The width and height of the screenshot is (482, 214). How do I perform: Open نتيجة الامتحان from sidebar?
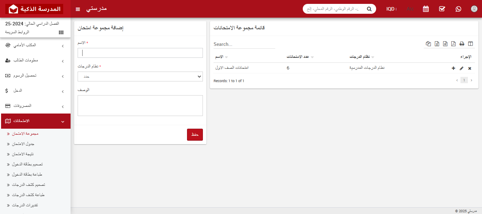click(x=23, y=154)
